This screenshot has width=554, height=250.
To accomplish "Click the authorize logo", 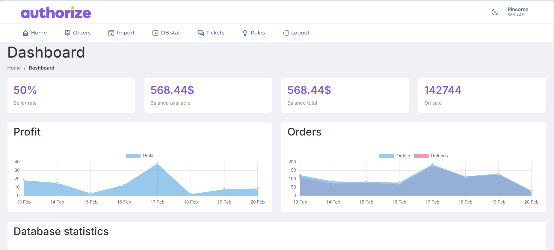I will 56,13.
